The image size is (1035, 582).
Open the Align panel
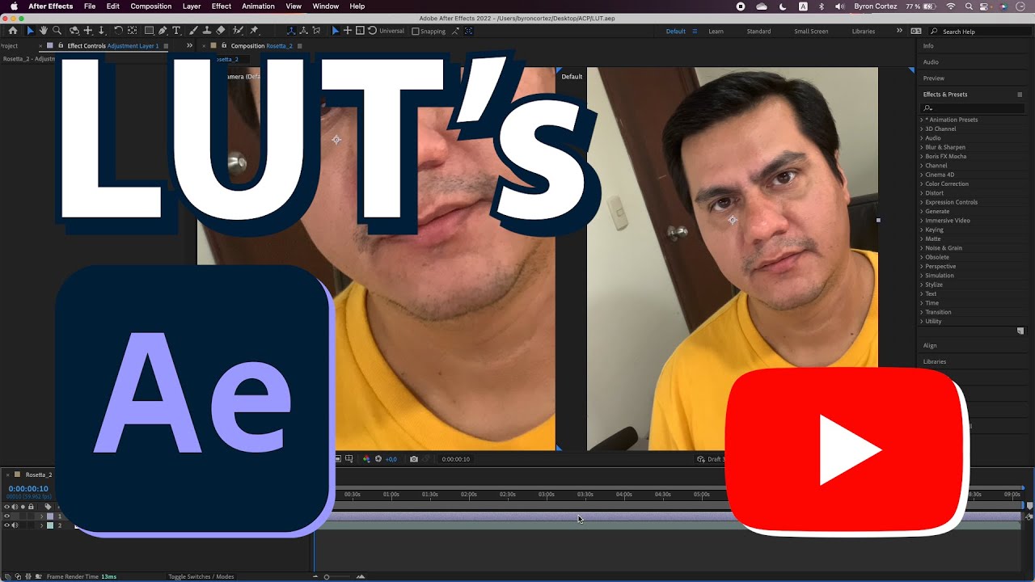pyautogui.click(x=930, y=345)
